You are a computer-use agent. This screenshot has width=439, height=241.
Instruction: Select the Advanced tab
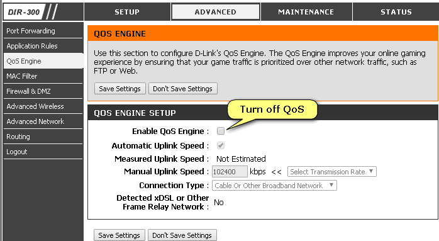tap(216, 12)
